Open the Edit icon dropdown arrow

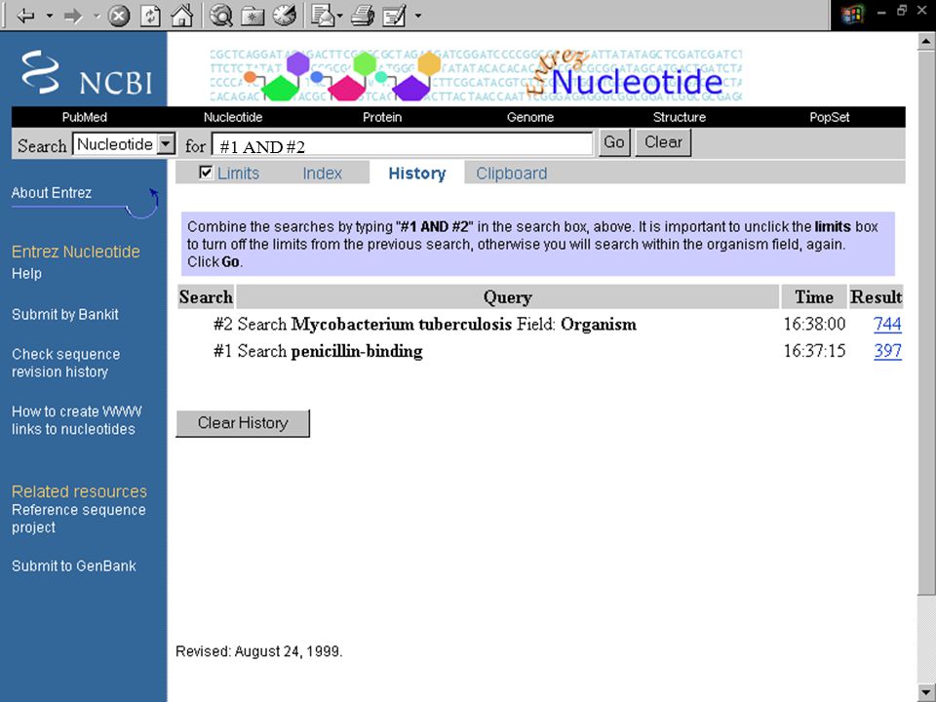tap(418, 15)
